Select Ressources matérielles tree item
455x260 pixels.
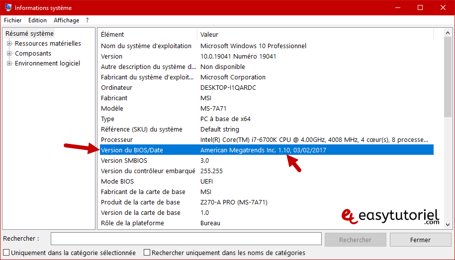[48, 44]
